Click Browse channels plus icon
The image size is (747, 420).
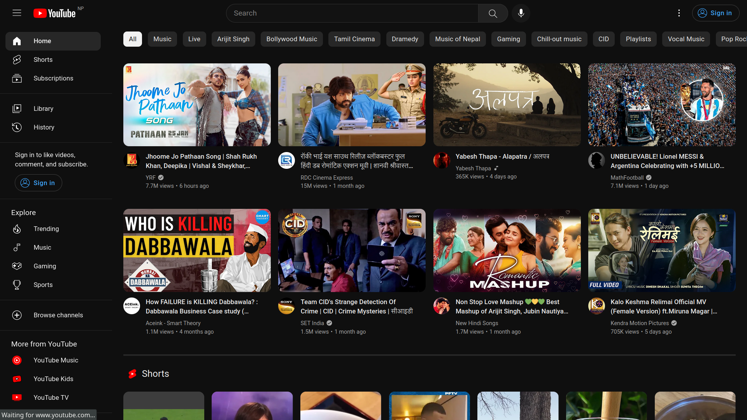(x=17, y=315)
